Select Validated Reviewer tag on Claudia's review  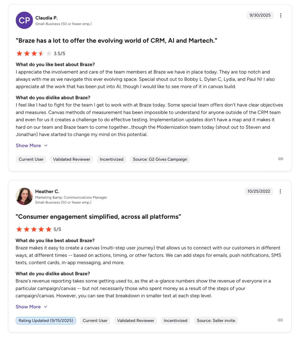pos(71,159)
